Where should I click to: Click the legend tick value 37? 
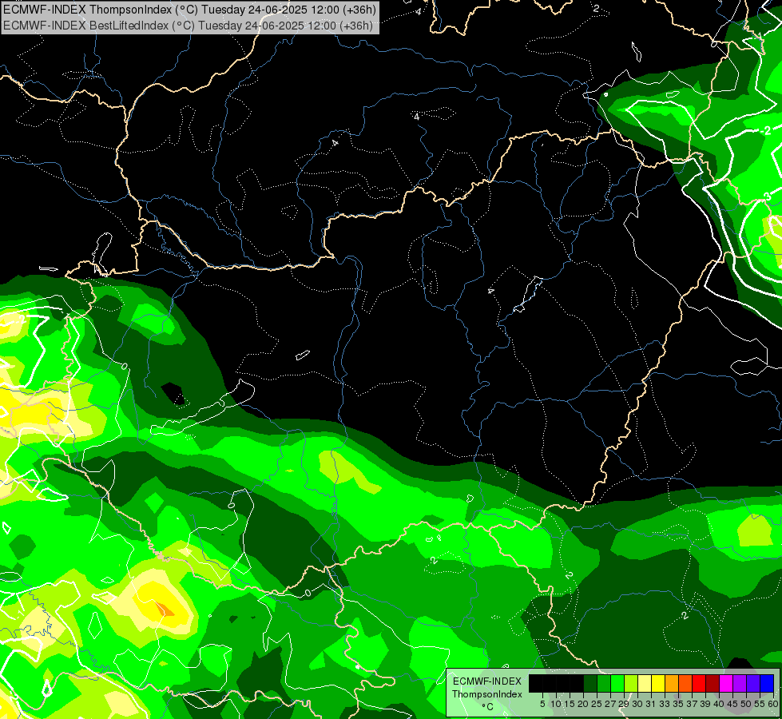click(692, 704)
